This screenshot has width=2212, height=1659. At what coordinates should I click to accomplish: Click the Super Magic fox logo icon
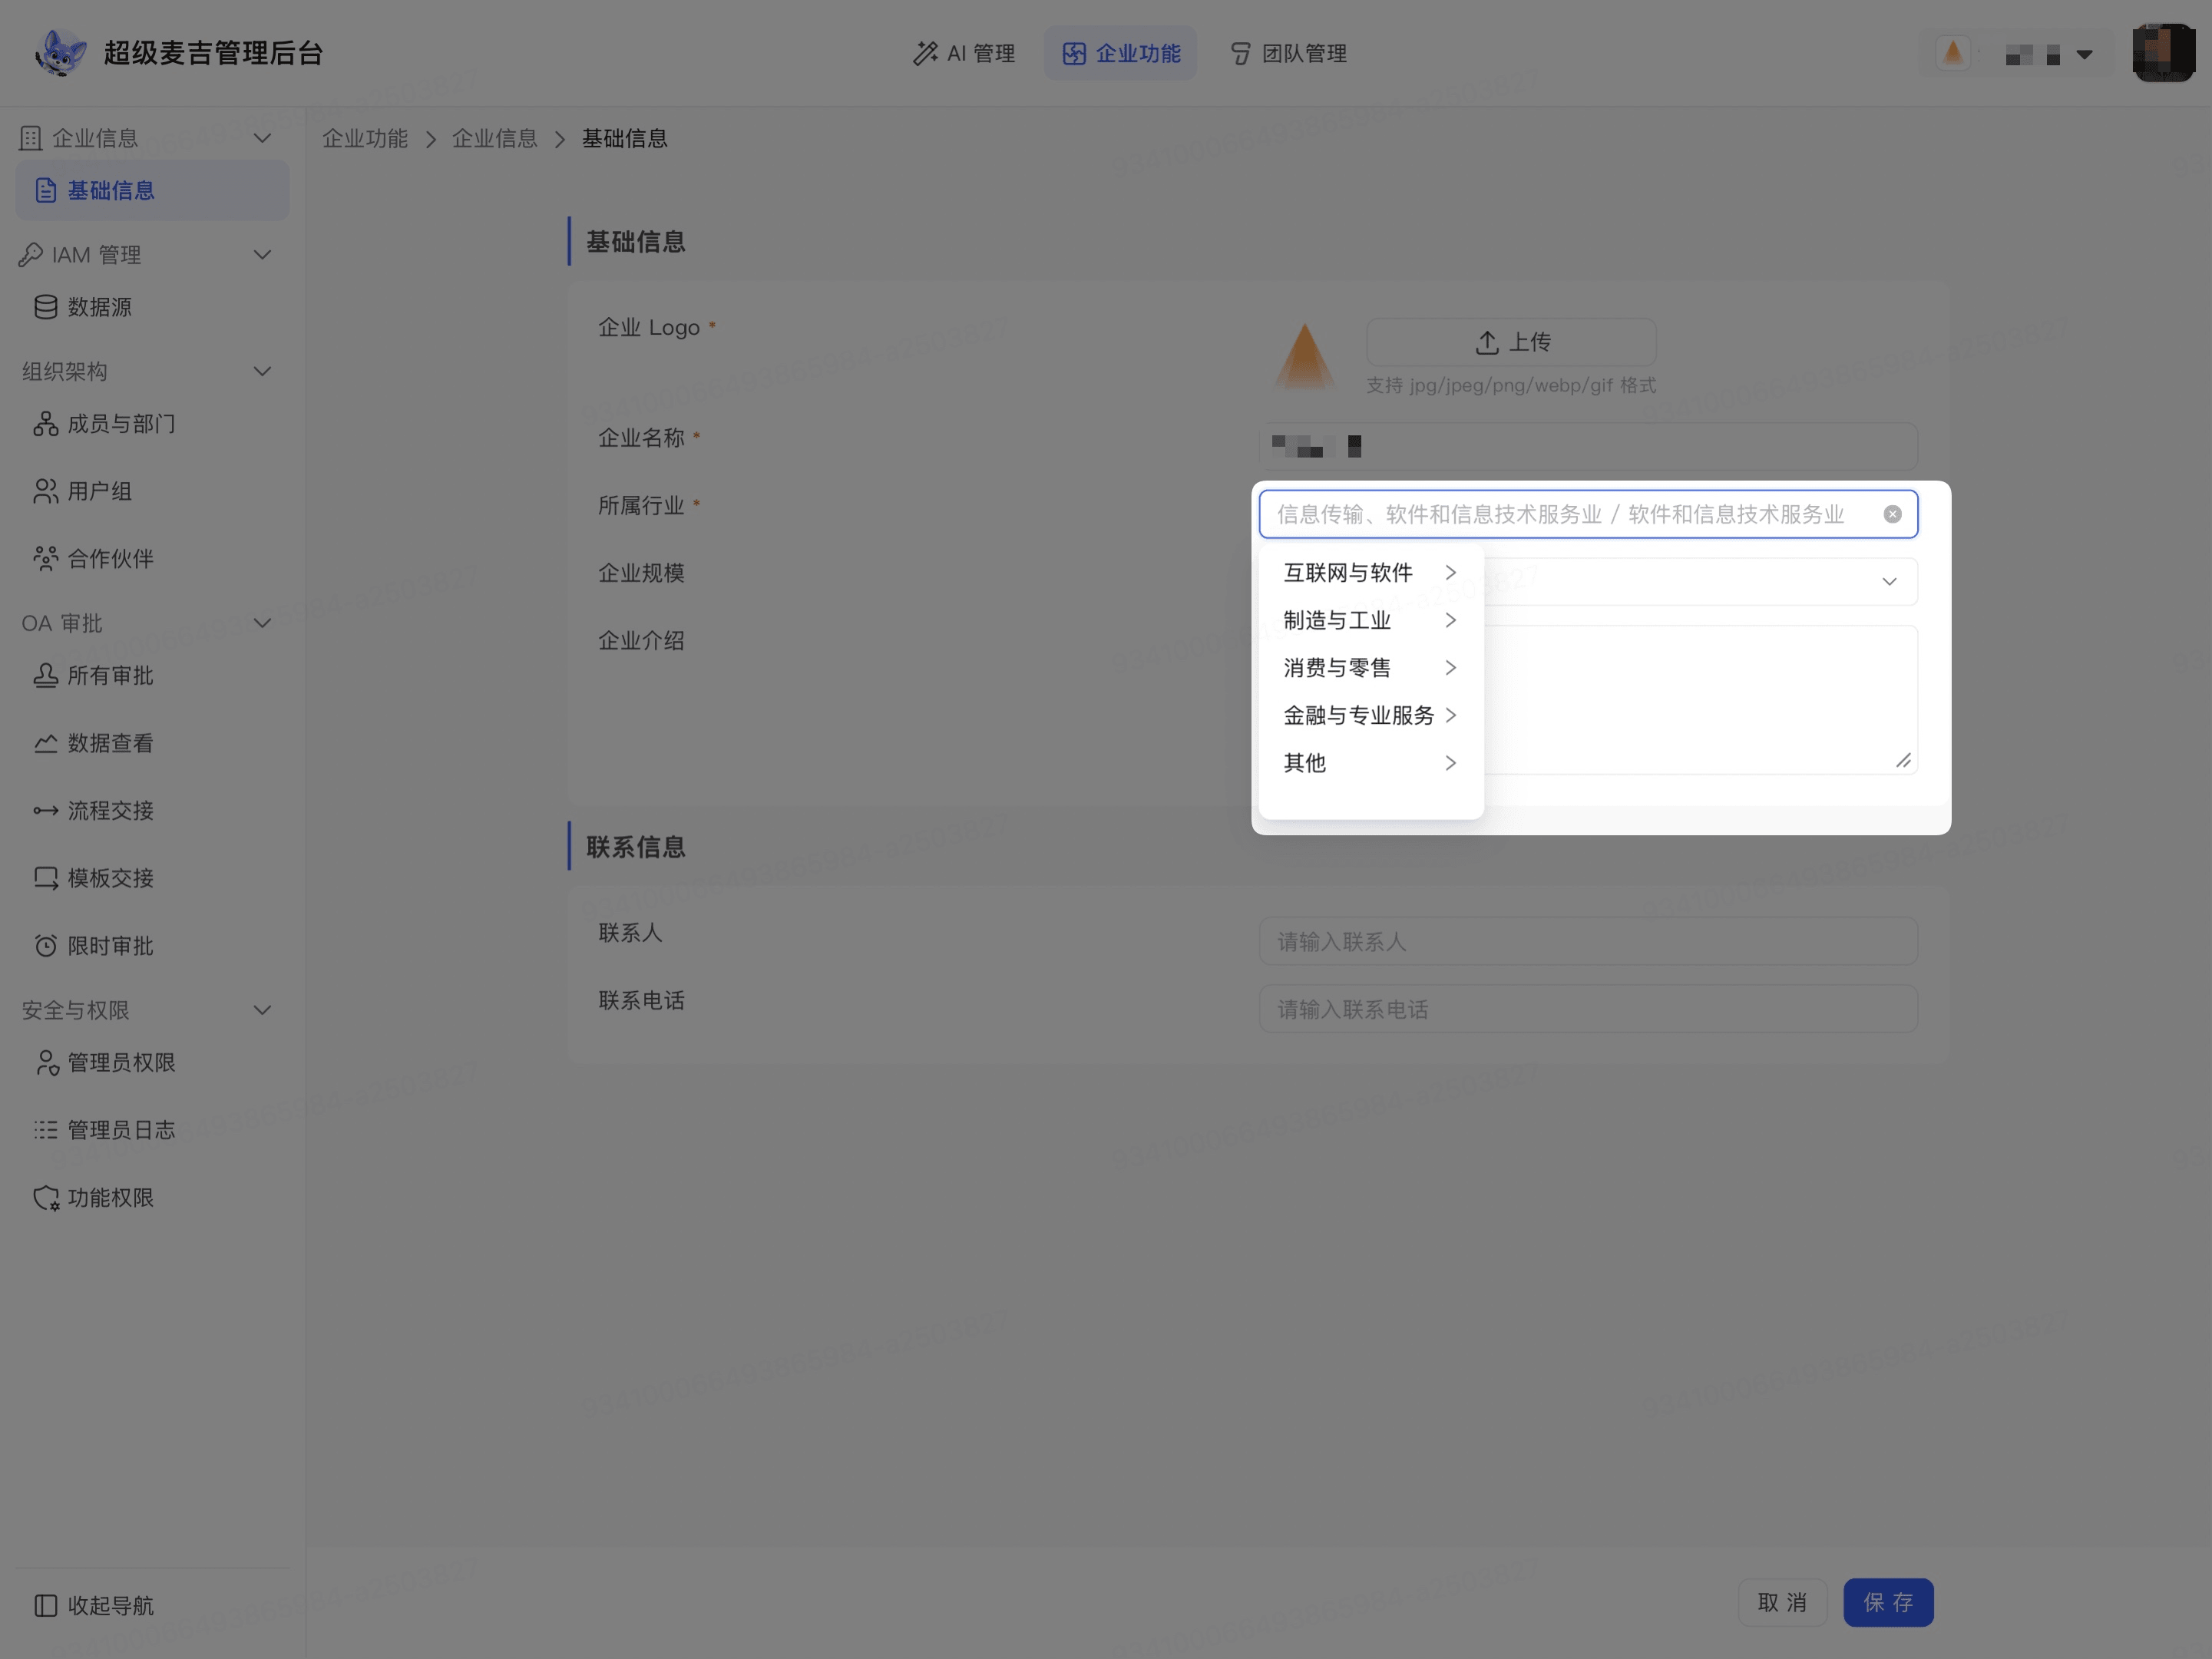click(61, 52)
